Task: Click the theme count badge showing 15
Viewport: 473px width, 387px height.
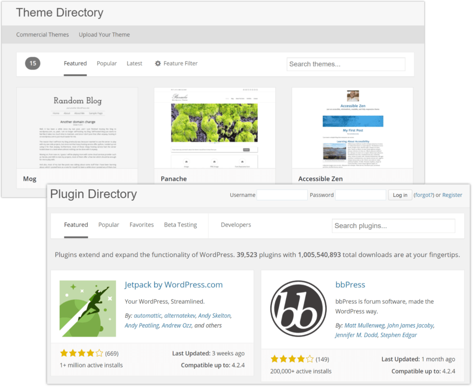Action: click(32, 63)
